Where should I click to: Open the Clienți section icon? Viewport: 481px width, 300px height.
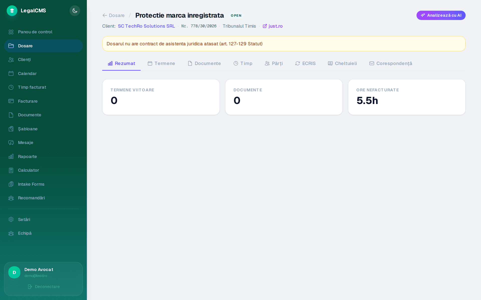tap(11, 59)
